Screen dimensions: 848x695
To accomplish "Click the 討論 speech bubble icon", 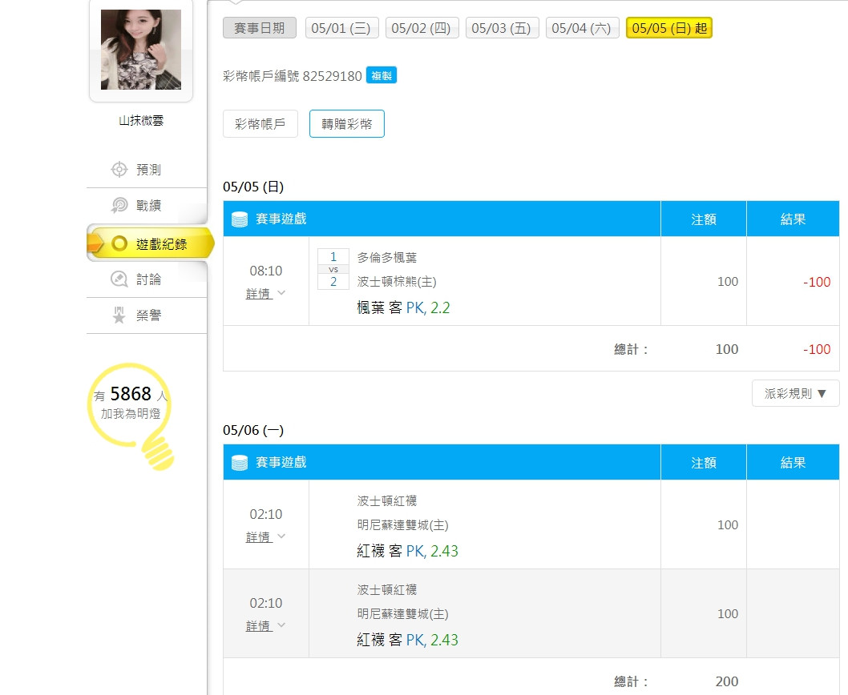I will point(119,279).
